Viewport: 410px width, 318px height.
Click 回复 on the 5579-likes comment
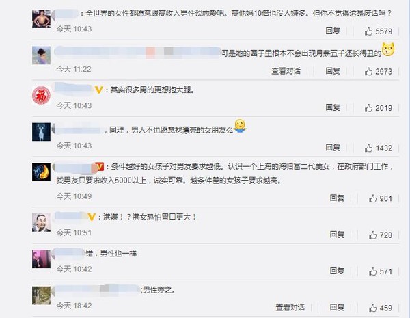pyautogui.click(x=333, y=31)
